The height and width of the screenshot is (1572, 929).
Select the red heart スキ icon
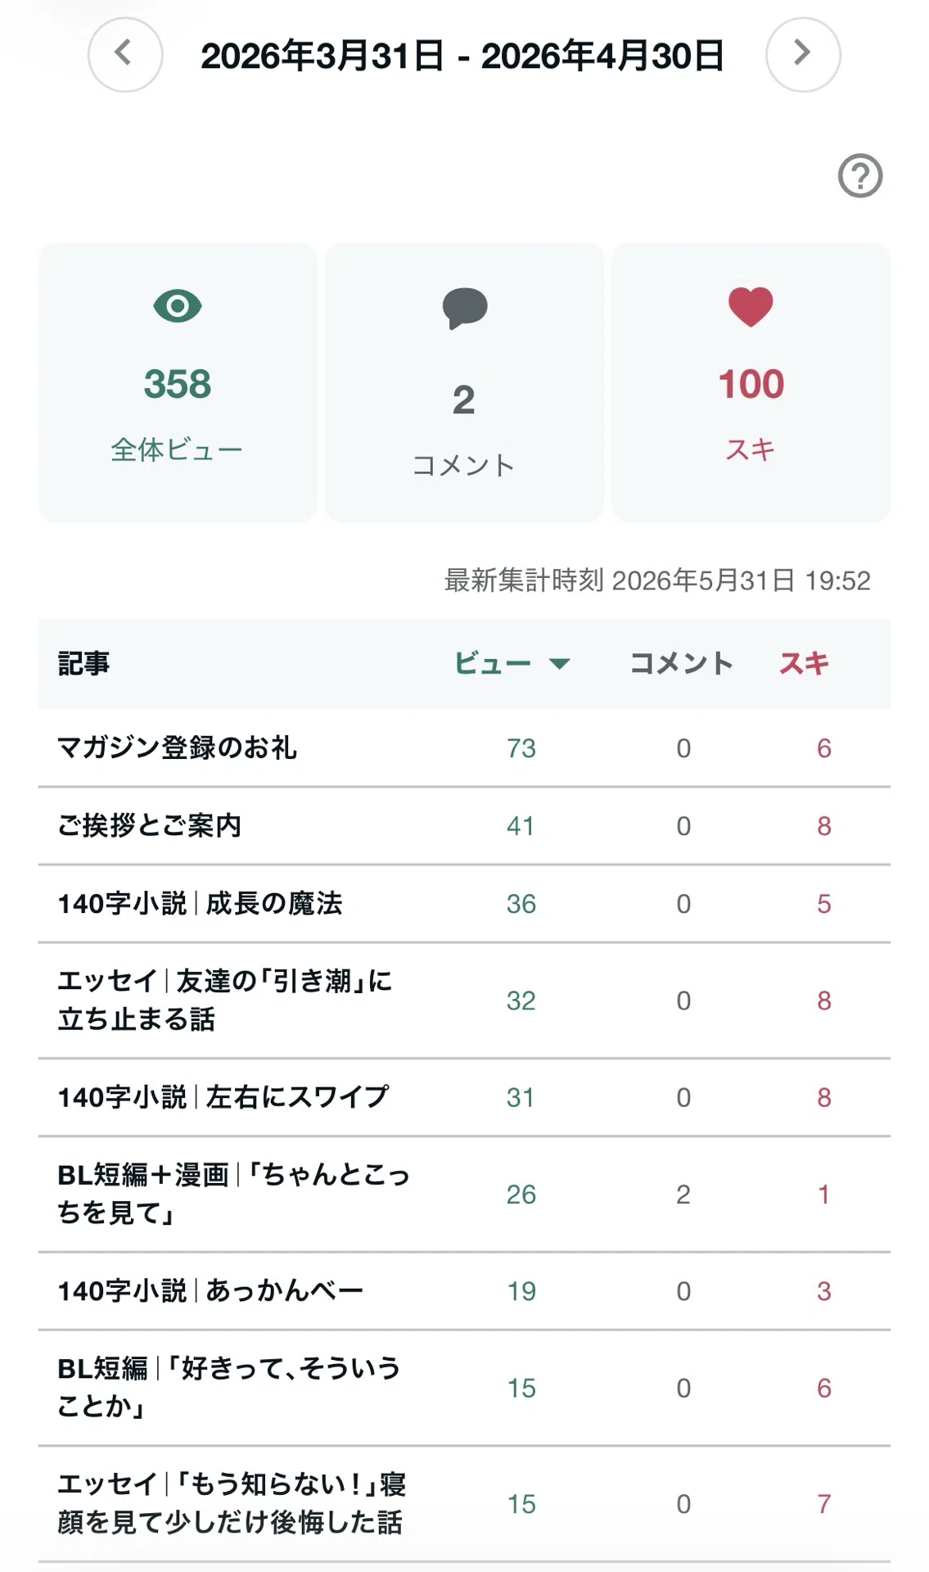[751, 307]
